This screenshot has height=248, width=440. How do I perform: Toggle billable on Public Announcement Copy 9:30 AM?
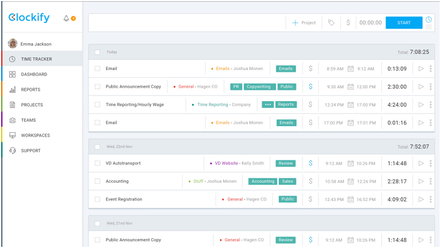tap(310, 87)
